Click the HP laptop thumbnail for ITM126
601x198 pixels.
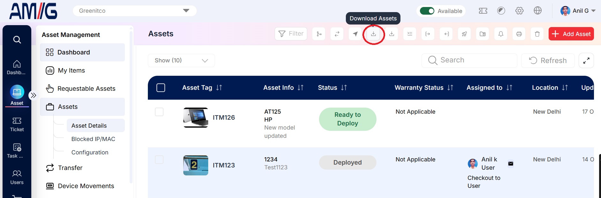[x=196, y=117]
